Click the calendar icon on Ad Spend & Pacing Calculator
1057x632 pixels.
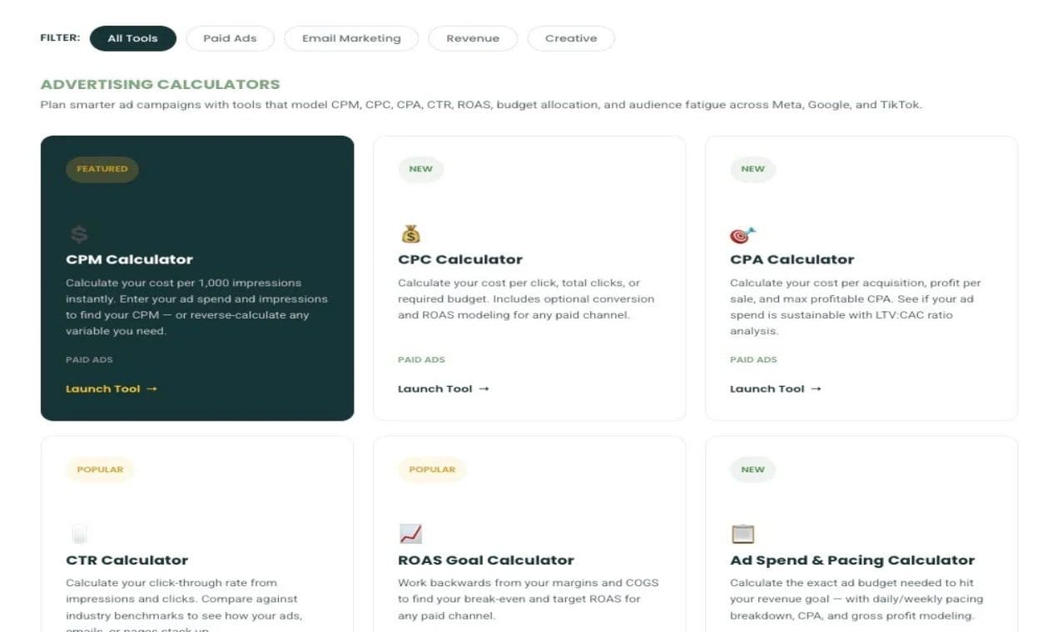pyautogui.click(x=742, y=533)
